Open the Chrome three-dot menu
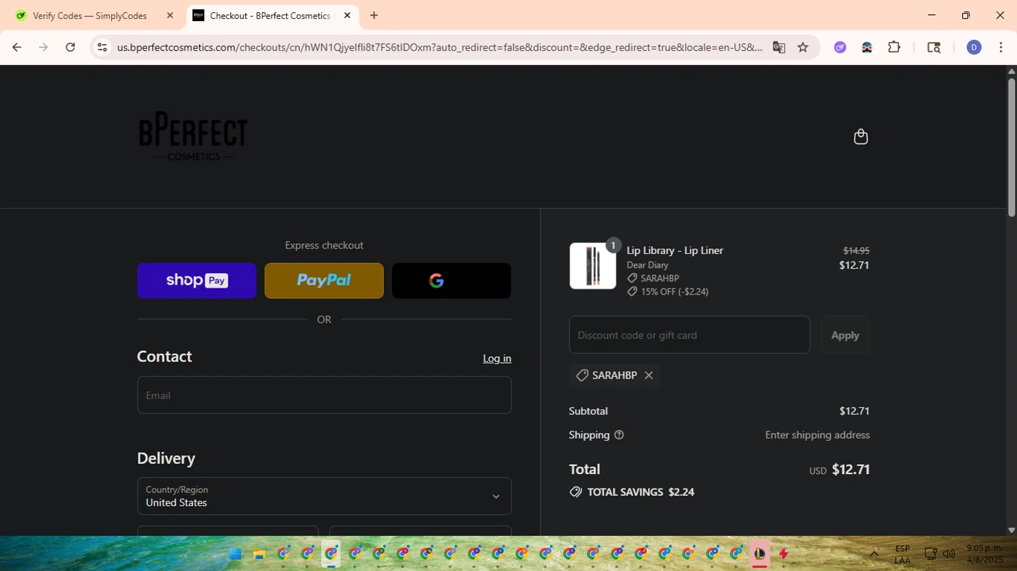The width and height of the screenshot is (1017, 571). [1001, 47]
